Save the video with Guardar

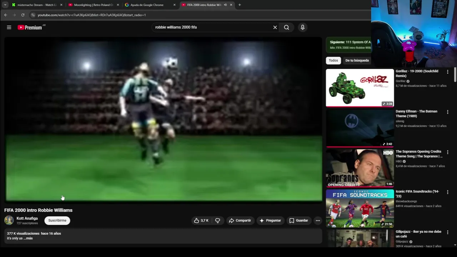point(298,221)
